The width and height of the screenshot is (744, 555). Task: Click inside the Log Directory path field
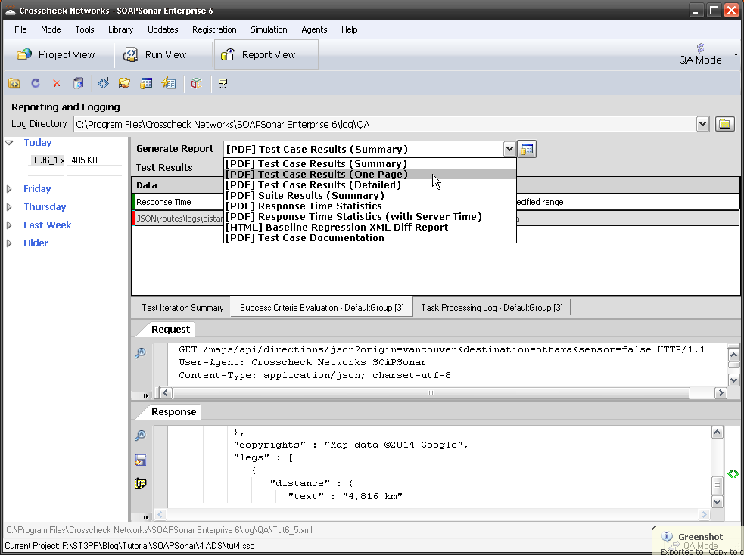385,124
